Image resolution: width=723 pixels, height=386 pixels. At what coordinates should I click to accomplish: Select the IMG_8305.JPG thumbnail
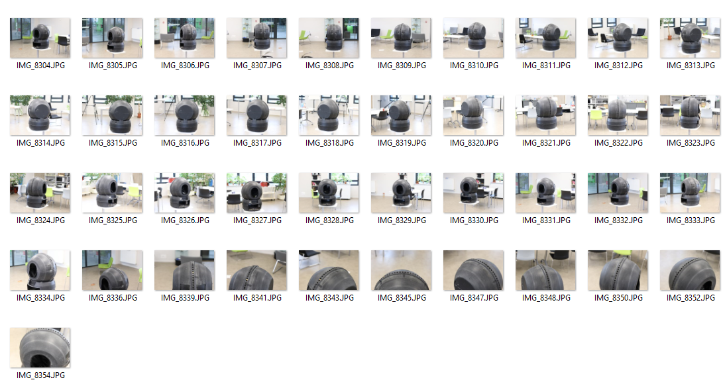tap(112, 38)
